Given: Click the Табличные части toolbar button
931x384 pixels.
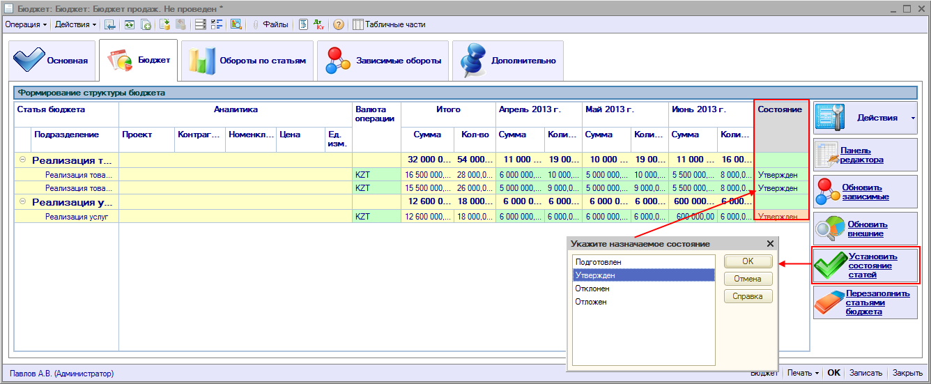Looking at the screenshot, I should [x=389, y=24].
